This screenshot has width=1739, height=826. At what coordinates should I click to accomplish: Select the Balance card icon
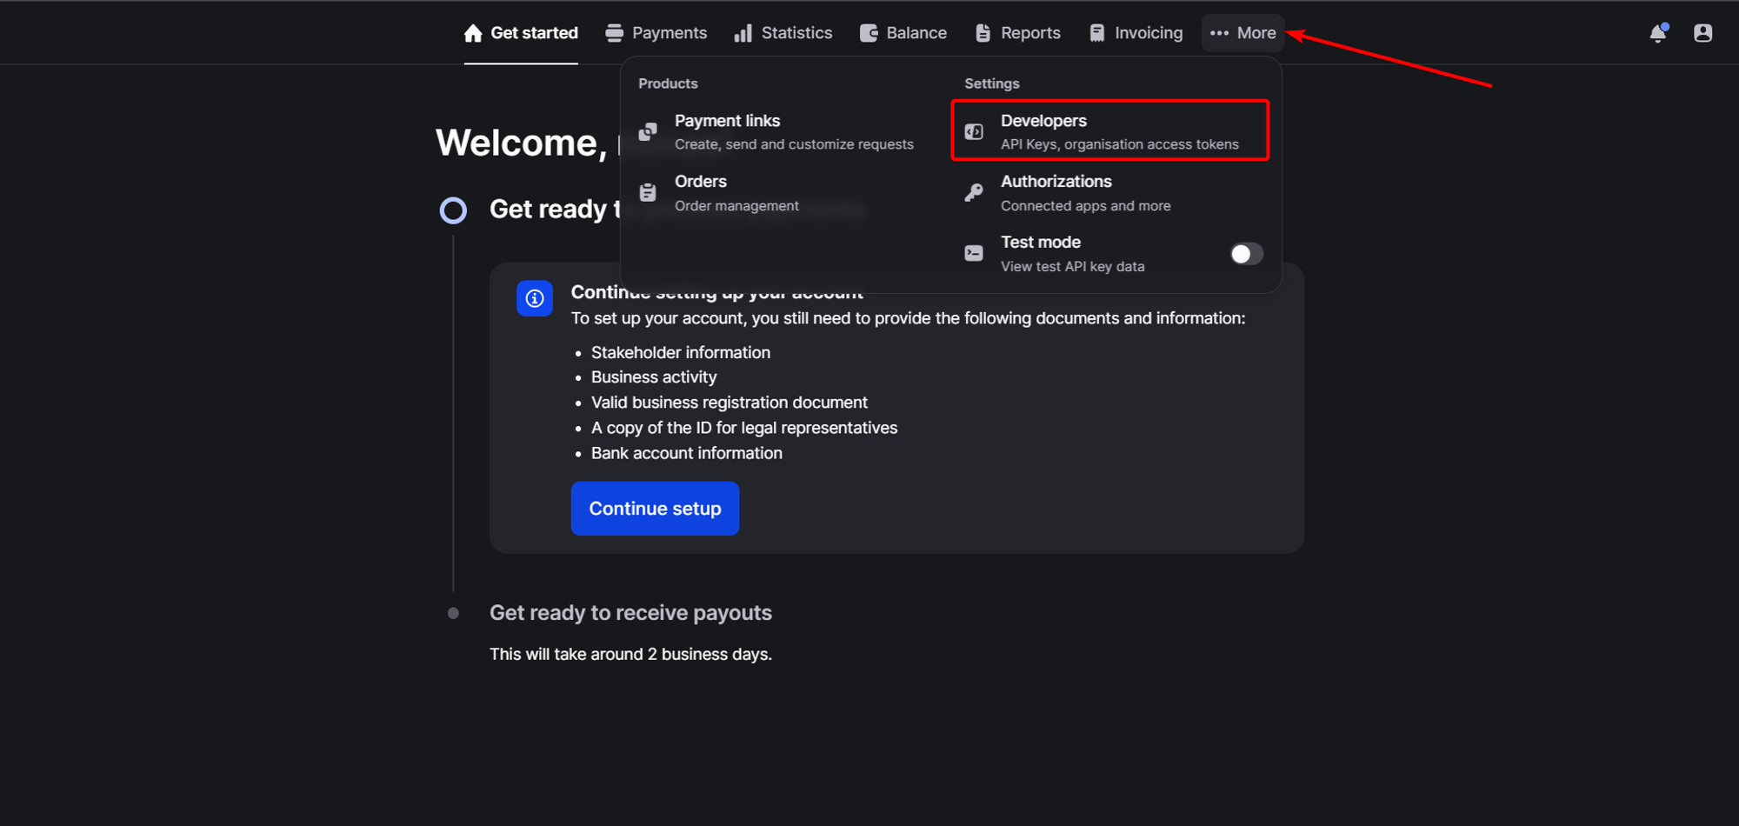[x=868, y=32]
